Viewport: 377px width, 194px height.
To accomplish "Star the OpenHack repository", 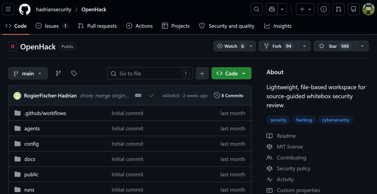I will pos(335,46).
